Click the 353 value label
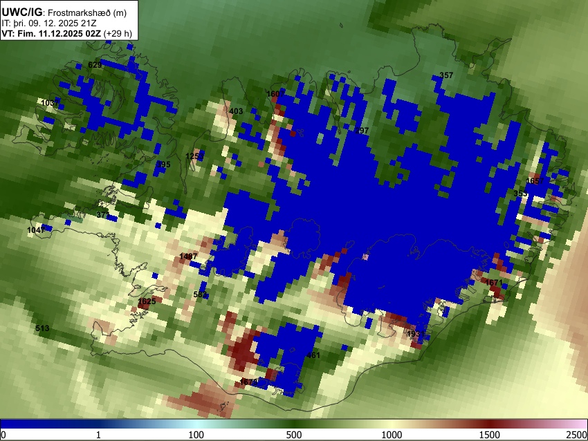The image size is (588, 441). [520, 194]
